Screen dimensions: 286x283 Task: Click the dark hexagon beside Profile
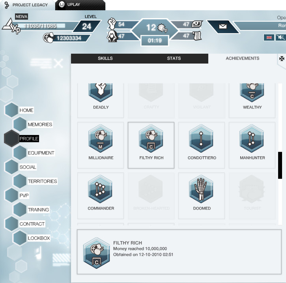11,139
